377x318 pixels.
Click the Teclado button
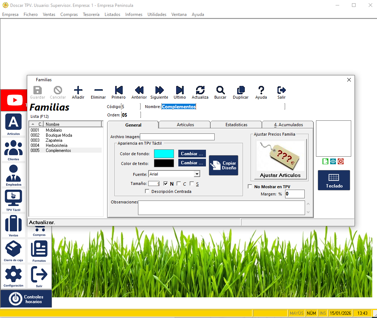(334, 180)
